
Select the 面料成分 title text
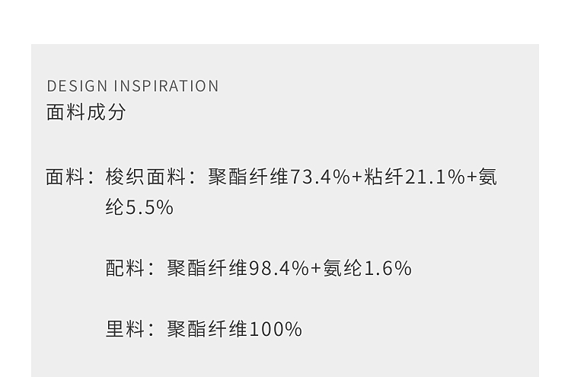tap(86, 113)
